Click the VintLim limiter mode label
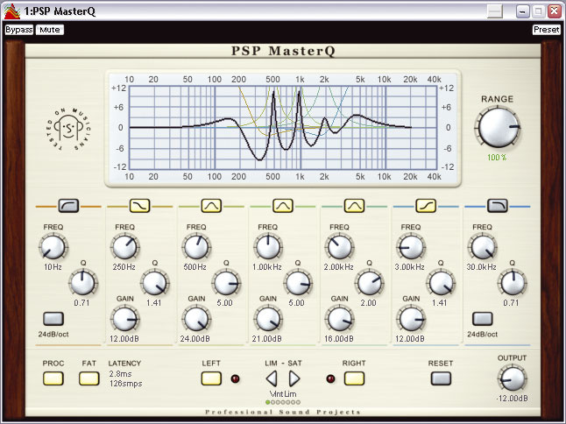The height and width of the screenshot is (424, 566). pos(283,394)
